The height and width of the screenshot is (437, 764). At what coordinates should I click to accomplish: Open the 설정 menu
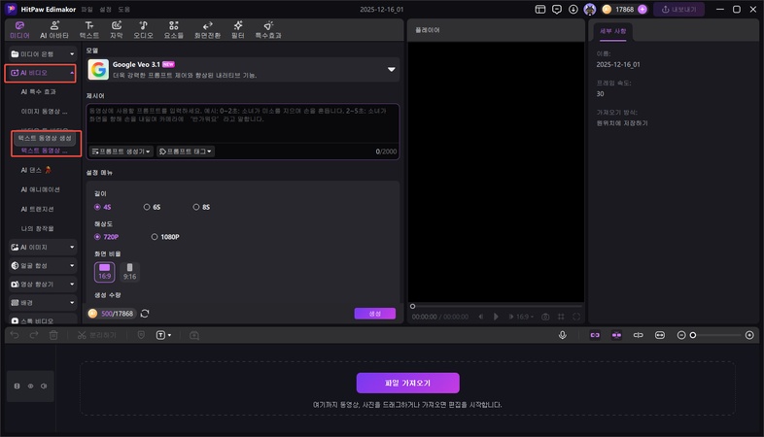[x=105, y=10]
